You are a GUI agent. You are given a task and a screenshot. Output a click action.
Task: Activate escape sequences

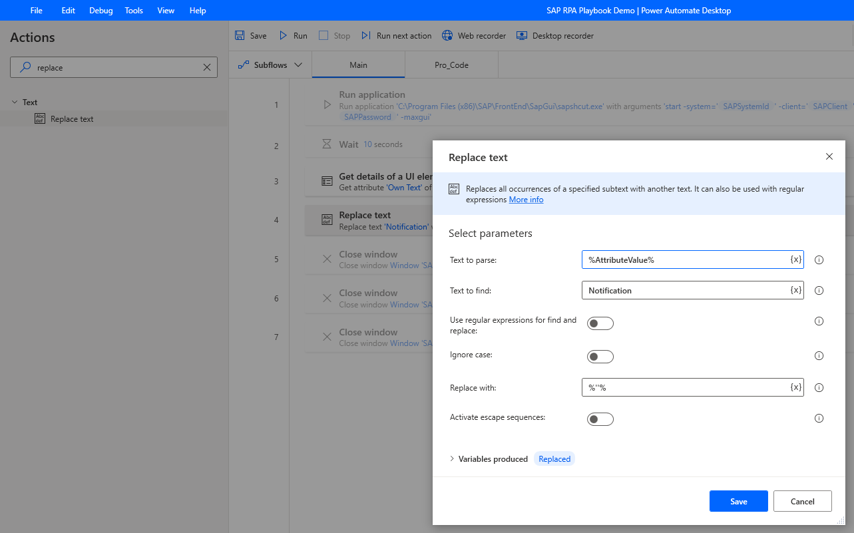click(600, 419)
